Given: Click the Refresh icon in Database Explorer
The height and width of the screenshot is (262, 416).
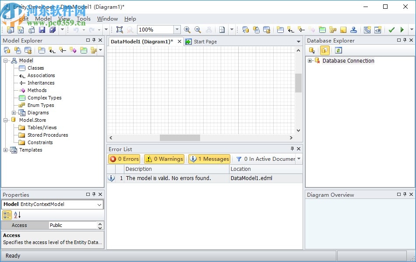Looking at the screenshot, I should click(338, 50).
